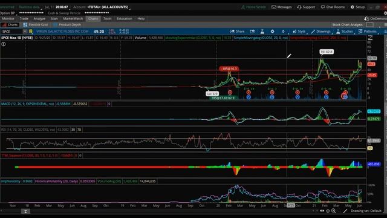Select the Product Depth sub-tab

tap(67, 25)
